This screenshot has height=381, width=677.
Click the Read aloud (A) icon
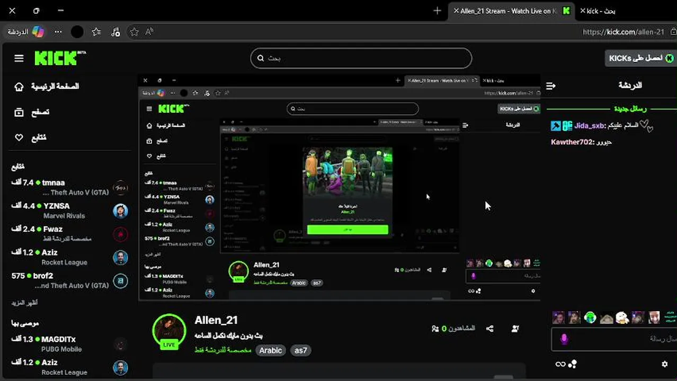[149, 32]
